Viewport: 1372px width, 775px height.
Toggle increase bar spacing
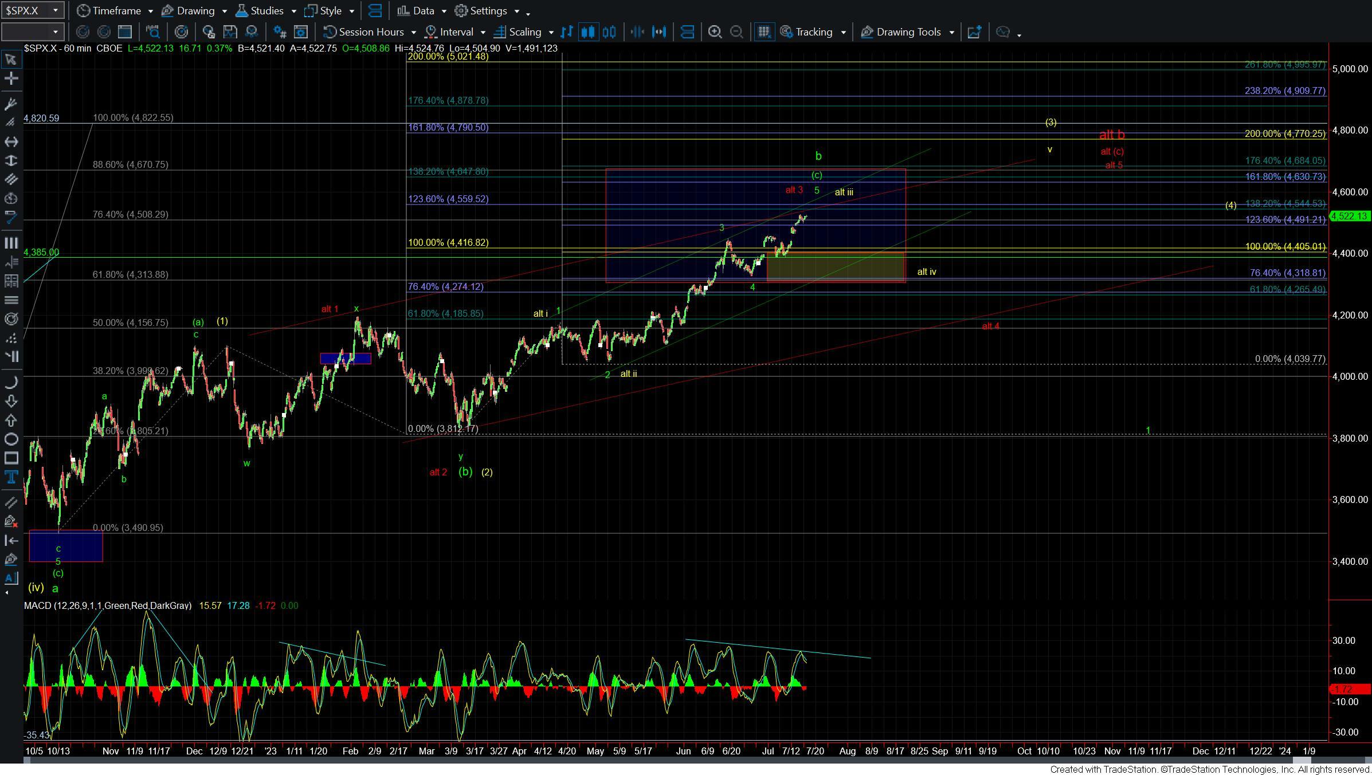(659, 32)
